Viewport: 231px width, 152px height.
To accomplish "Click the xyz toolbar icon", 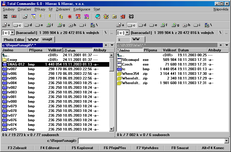I will 6,17.
